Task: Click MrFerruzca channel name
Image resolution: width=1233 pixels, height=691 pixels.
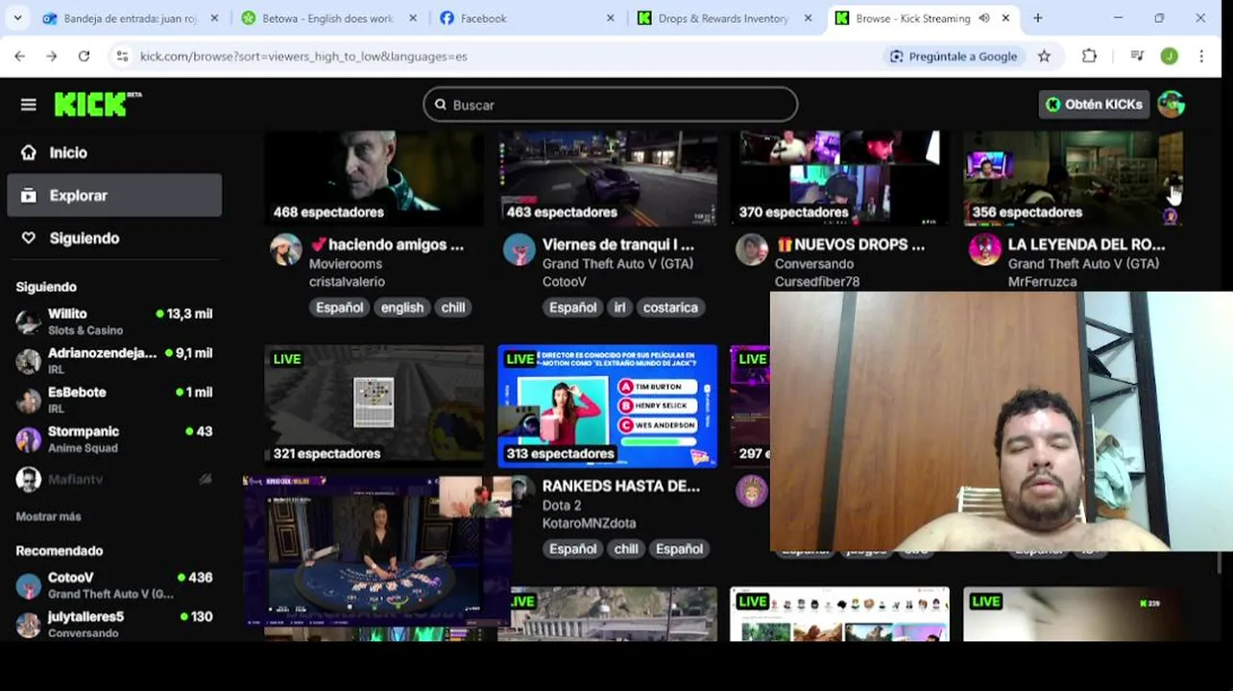Action: [x=1042, y=282]
